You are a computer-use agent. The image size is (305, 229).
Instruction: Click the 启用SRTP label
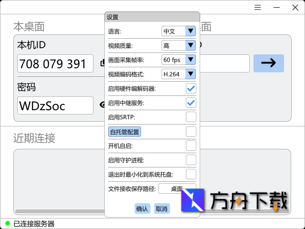click(122, 117)
